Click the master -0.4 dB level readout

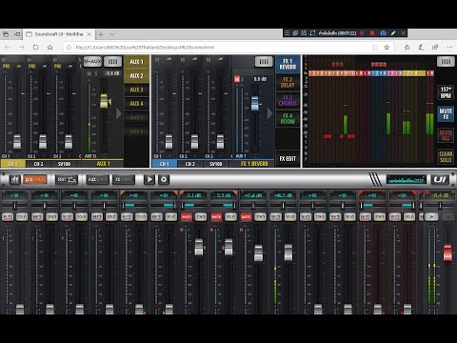440,195
